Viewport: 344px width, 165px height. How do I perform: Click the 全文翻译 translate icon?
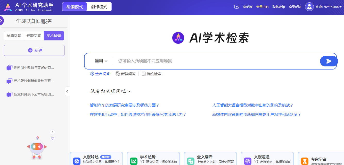pyautogui.click(x=191, y=161)
